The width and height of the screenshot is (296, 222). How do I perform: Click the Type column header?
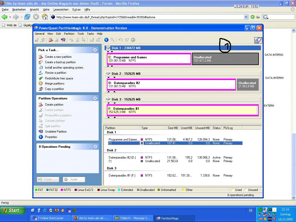[152, 128]
